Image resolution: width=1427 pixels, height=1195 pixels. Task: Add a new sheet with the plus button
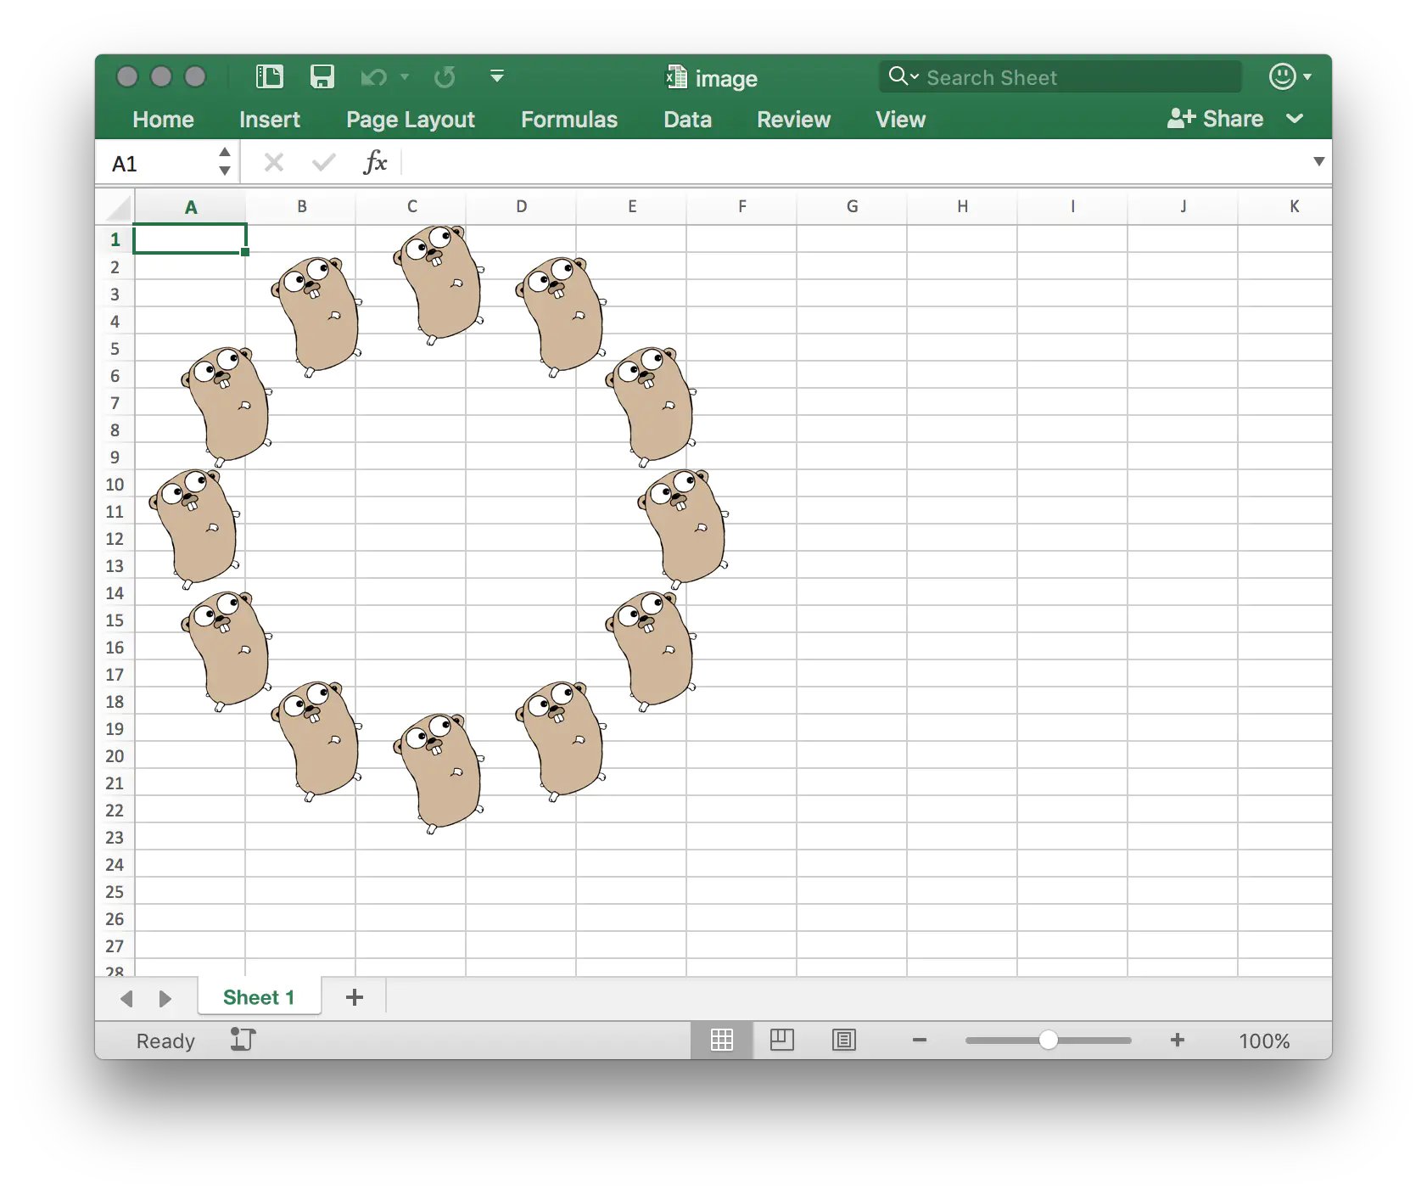pyautogui.click(x=354, y=997)
